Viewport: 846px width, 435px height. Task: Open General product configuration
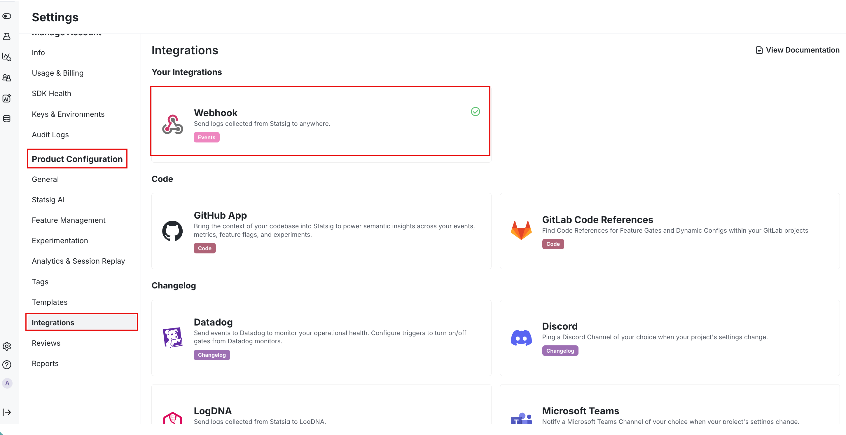pyautogui.click(x=45, y=179)
